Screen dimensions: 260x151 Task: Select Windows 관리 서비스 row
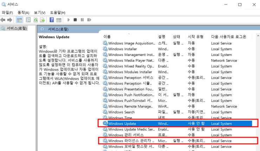(x=177, y=135)
